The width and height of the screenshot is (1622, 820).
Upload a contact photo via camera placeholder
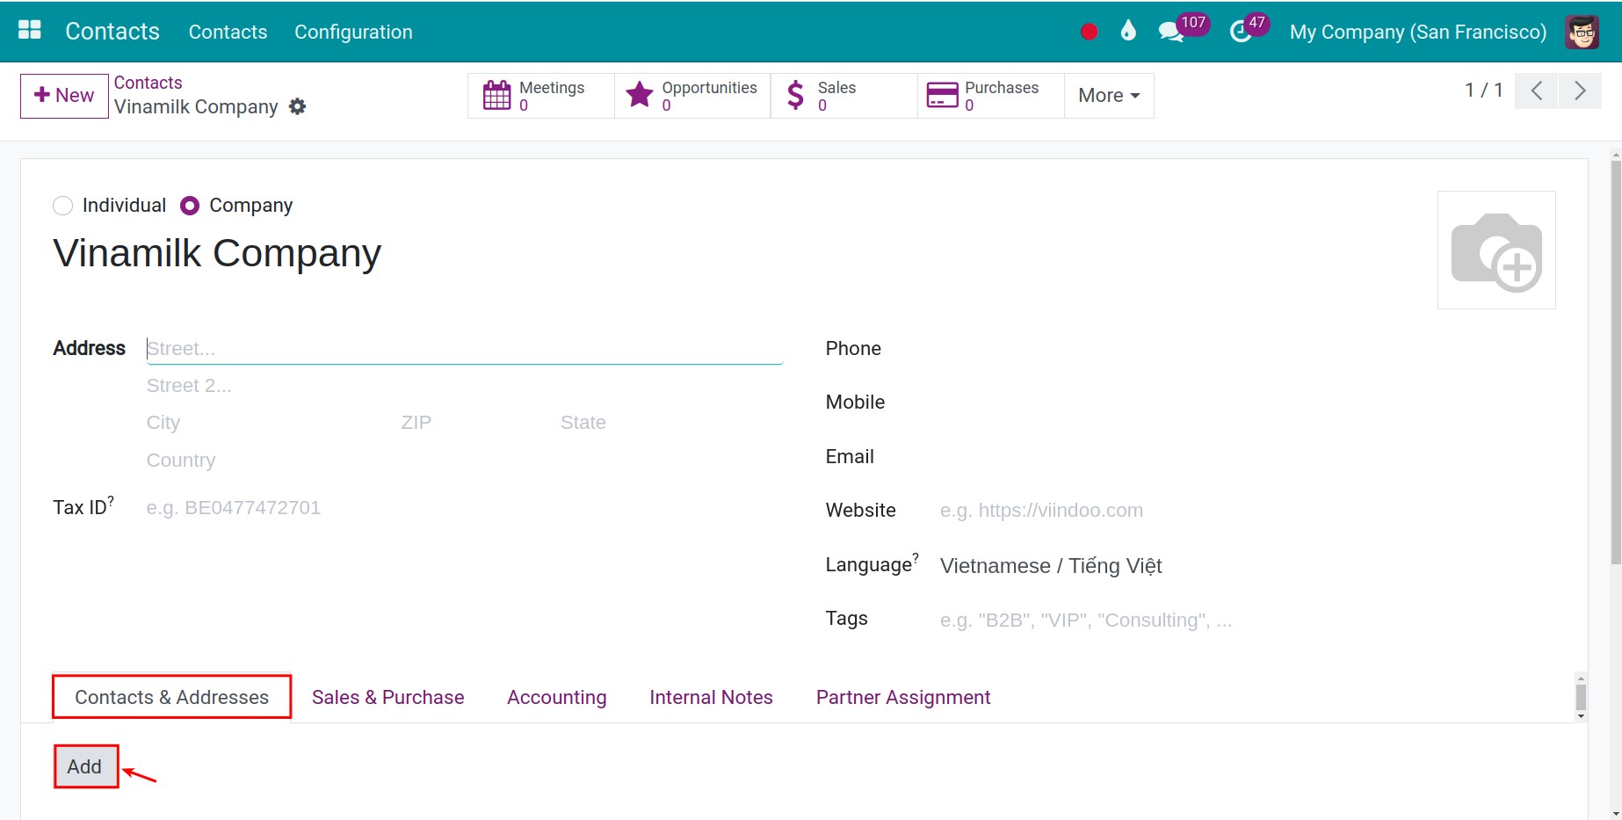click(1496, 250)
